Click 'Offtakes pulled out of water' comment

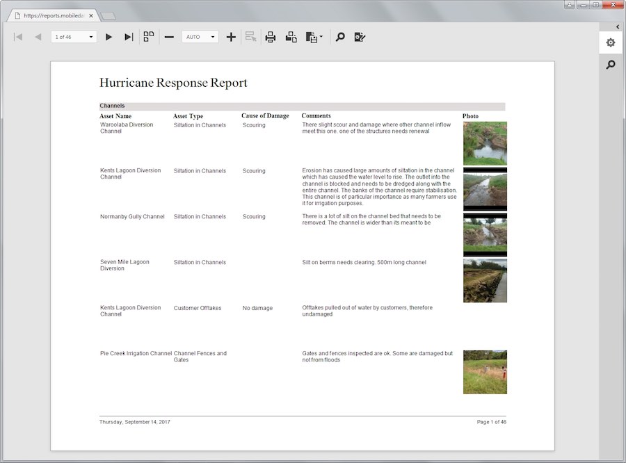[x=367, y=311]
